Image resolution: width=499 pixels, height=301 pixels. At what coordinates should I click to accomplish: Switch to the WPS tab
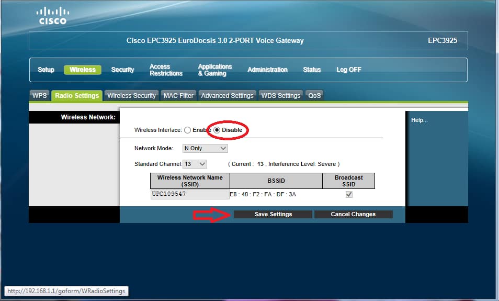pyautogui.click(x=40, y=96)
